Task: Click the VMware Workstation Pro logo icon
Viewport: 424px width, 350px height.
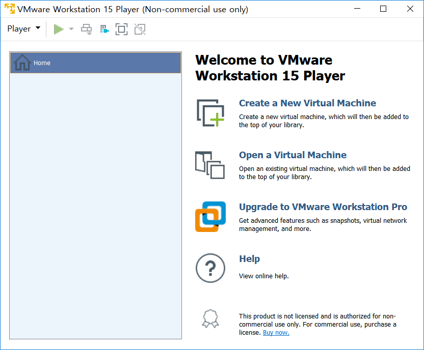Action: [210, 217]
